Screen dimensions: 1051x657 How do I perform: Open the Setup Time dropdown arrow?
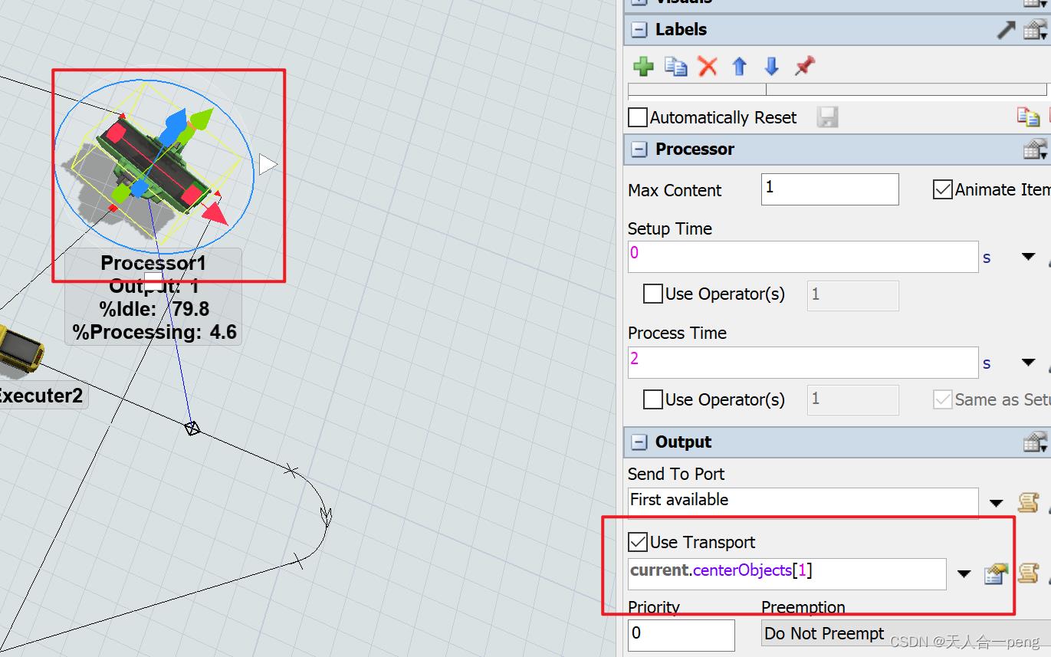1029,258
